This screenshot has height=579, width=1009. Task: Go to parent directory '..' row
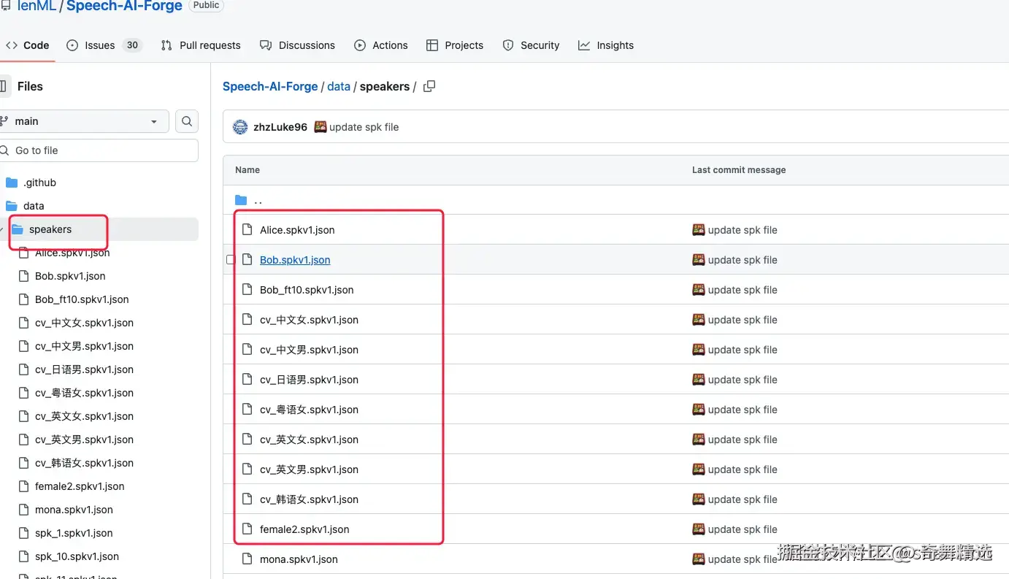[258, 200]
